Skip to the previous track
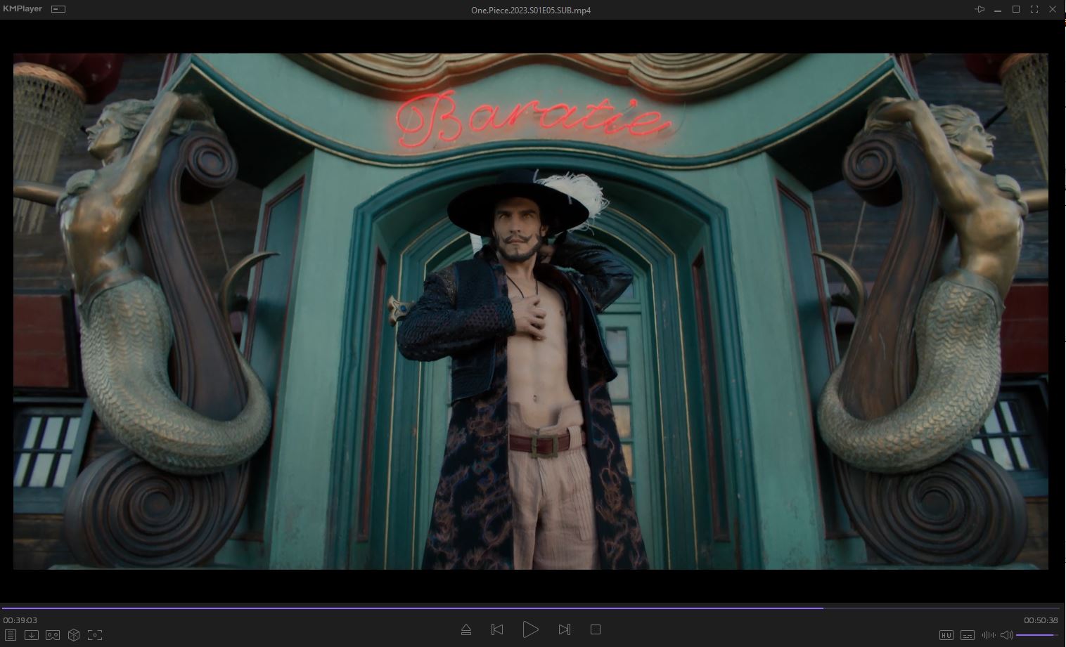Image resolution: width=1066 pixels, height=647 pixels. click(497, 629)
